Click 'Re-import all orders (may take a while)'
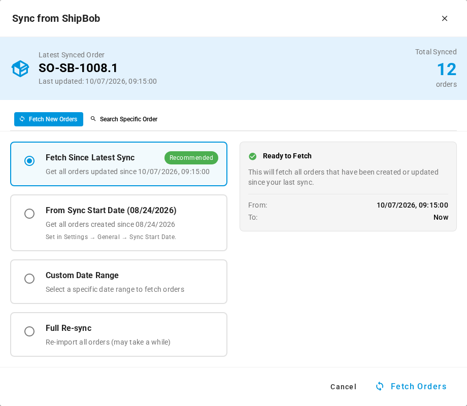Viewport: 467px width, 406px height. coord(108,342)
